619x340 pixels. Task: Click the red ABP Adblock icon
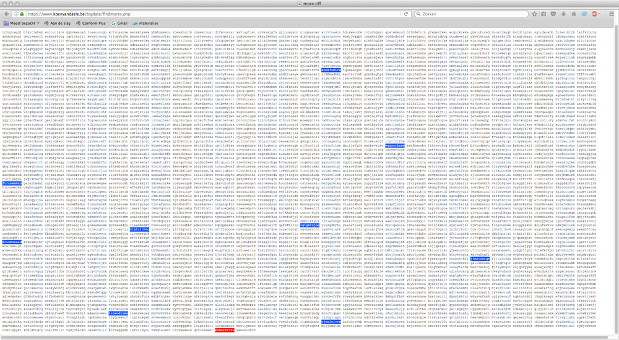pos(594,14)
